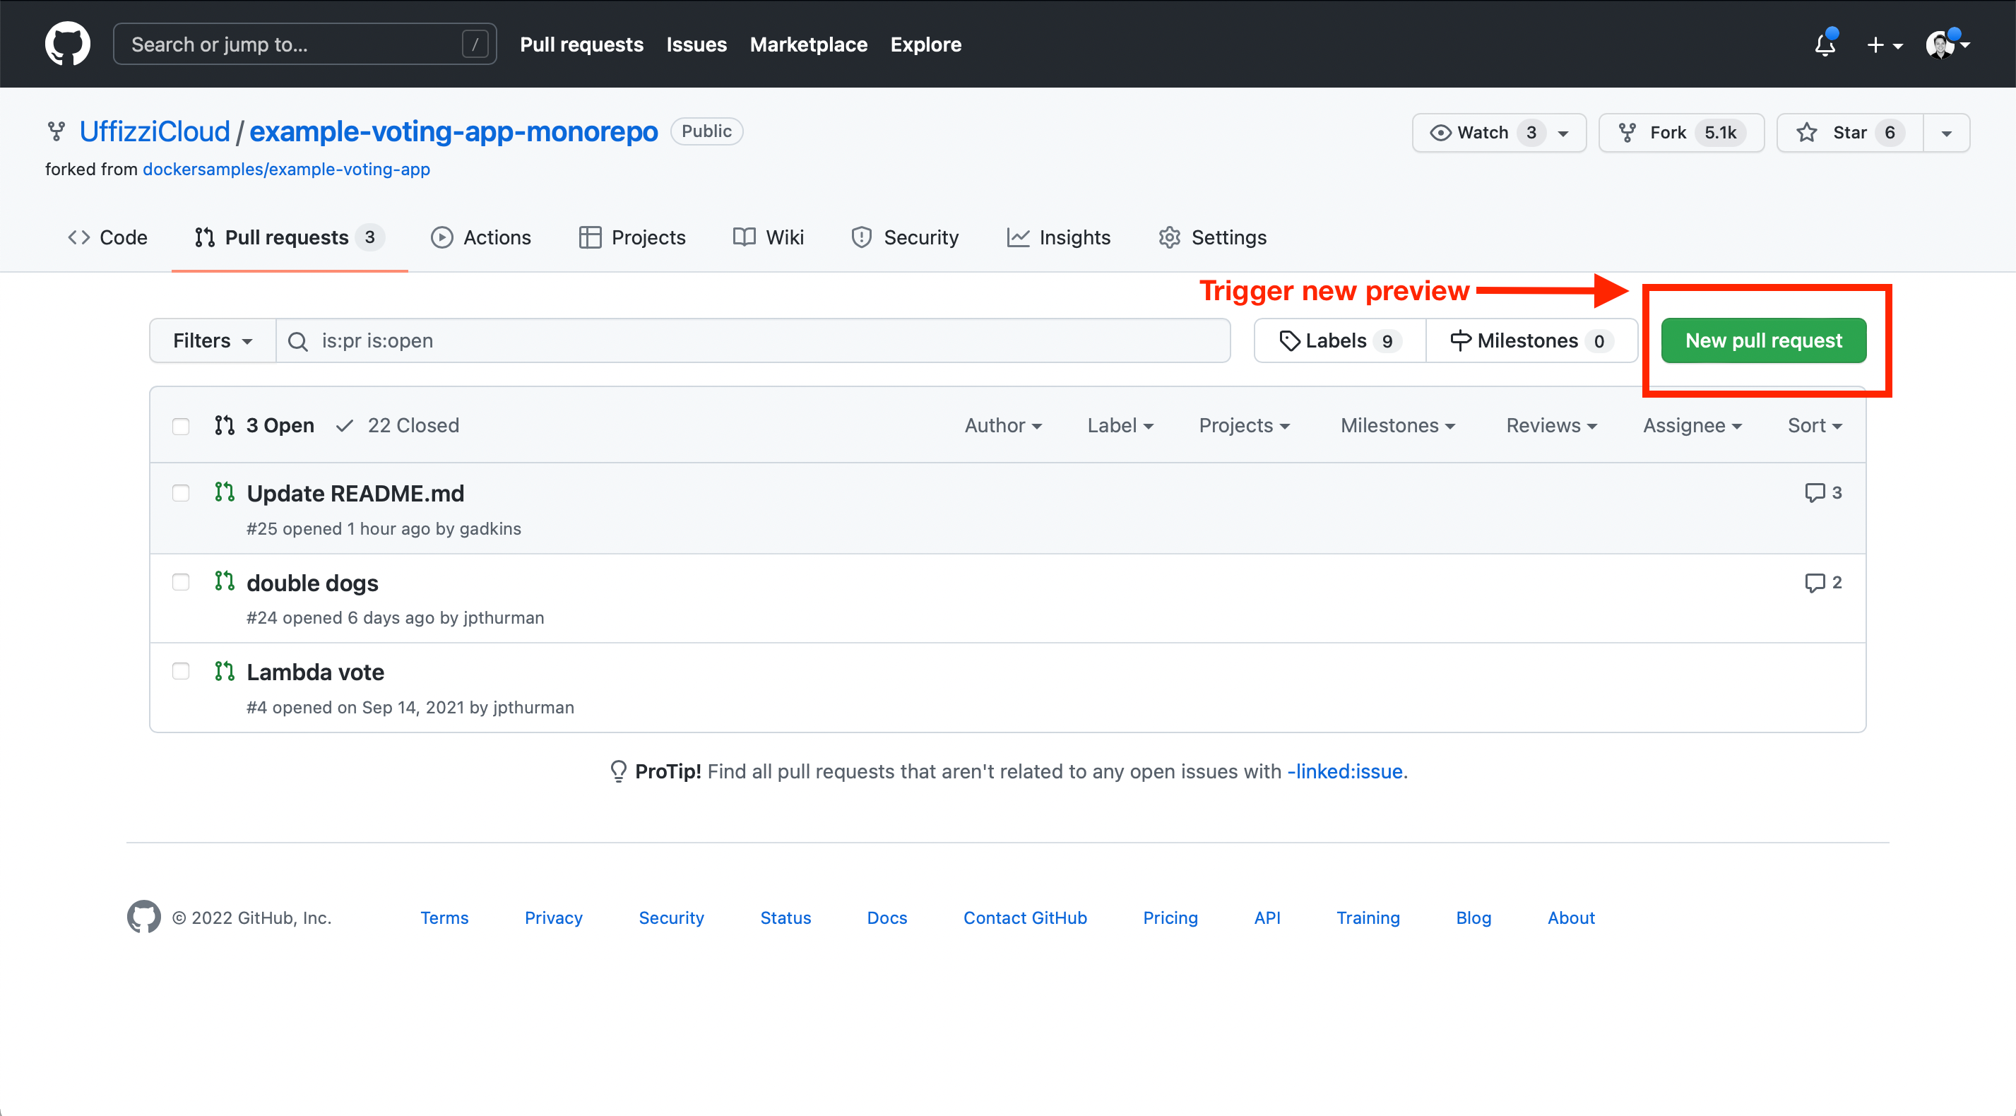Open the Author filter dropdown
The image size is (2016, 1116).
click(x=1002, y=426)
